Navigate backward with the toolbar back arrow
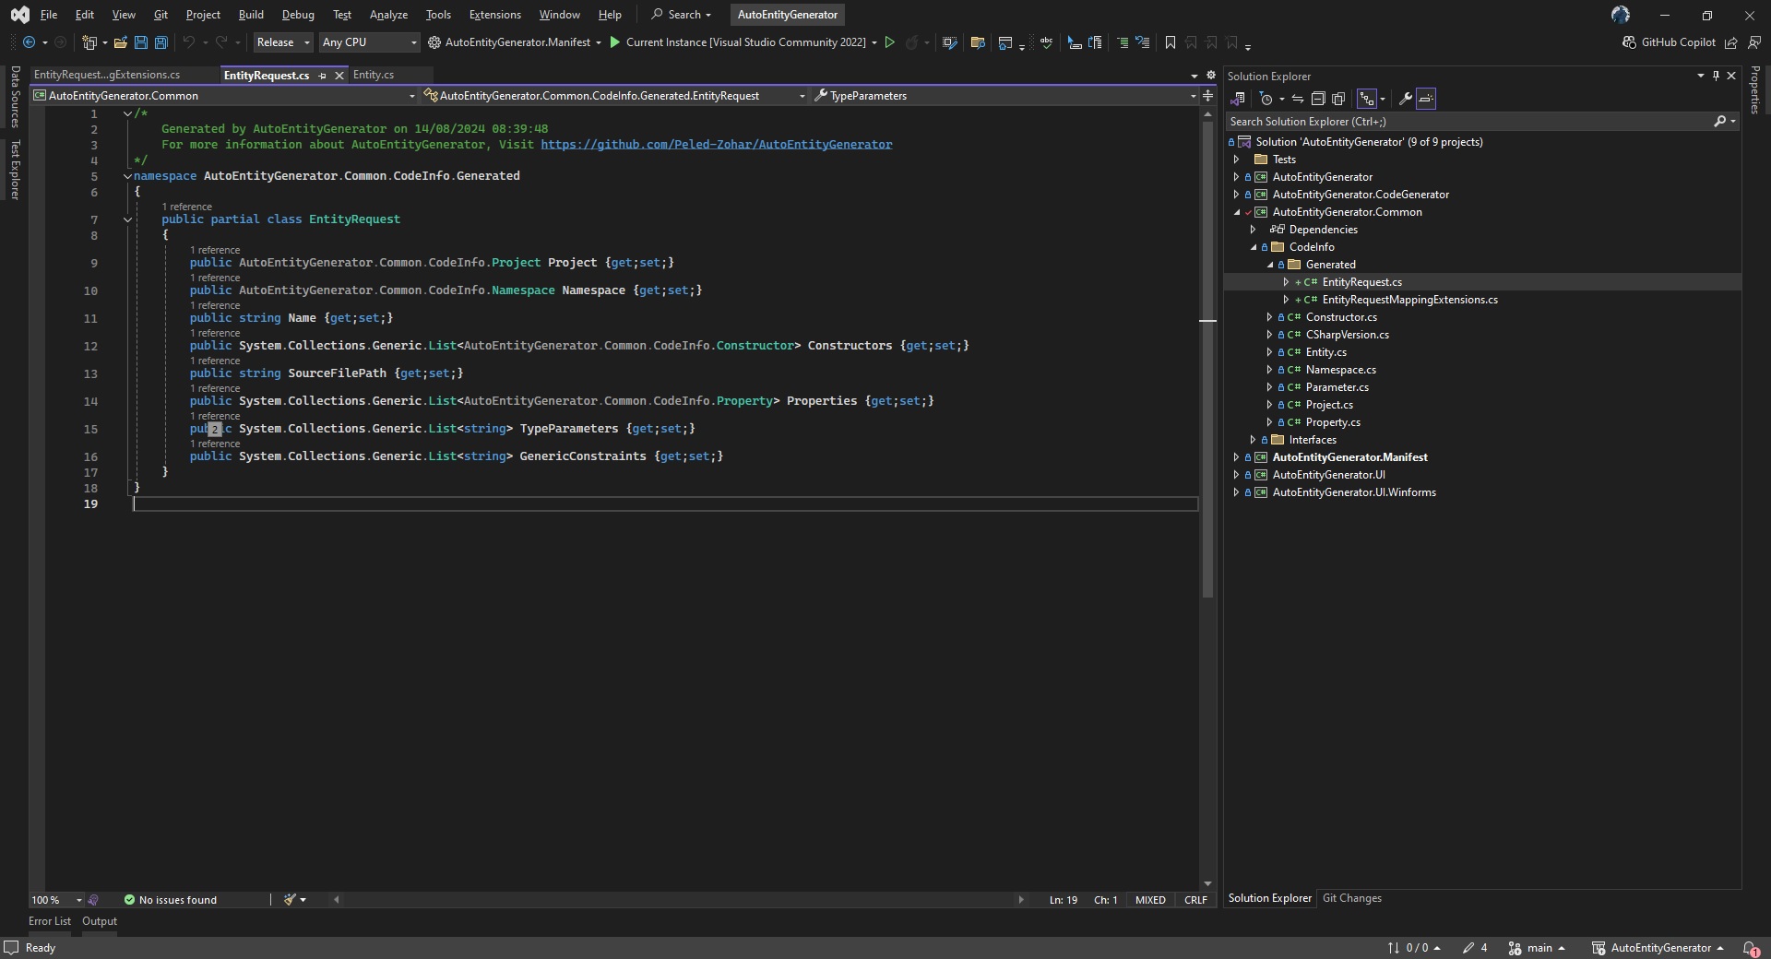This screenshot has height=959, width=1771. click(x=30, y=42)
